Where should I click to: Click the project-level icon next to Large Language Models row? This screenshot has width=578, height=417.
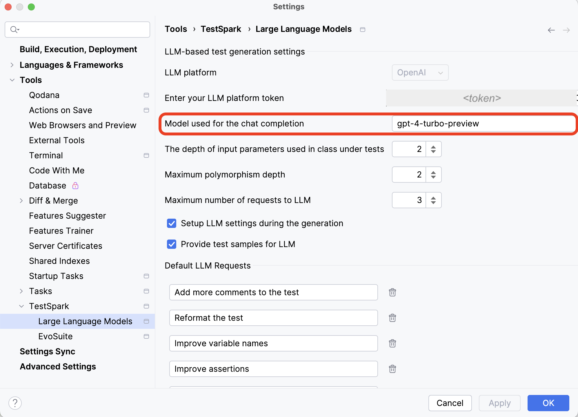pyautogui.click(x=146, y=321)
